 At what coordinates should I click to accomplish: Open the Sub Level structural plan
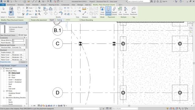pyautogui.click(x=12, y=89)
